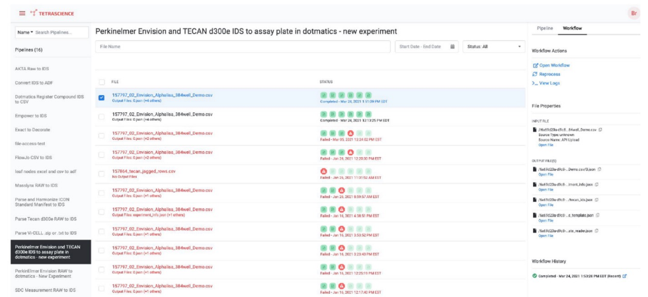The width and height of the screenshot is (648, 297).
Task: Select Parse Tecan d300e RAW to IDS pipeline
Action: [x=46, y=218]
